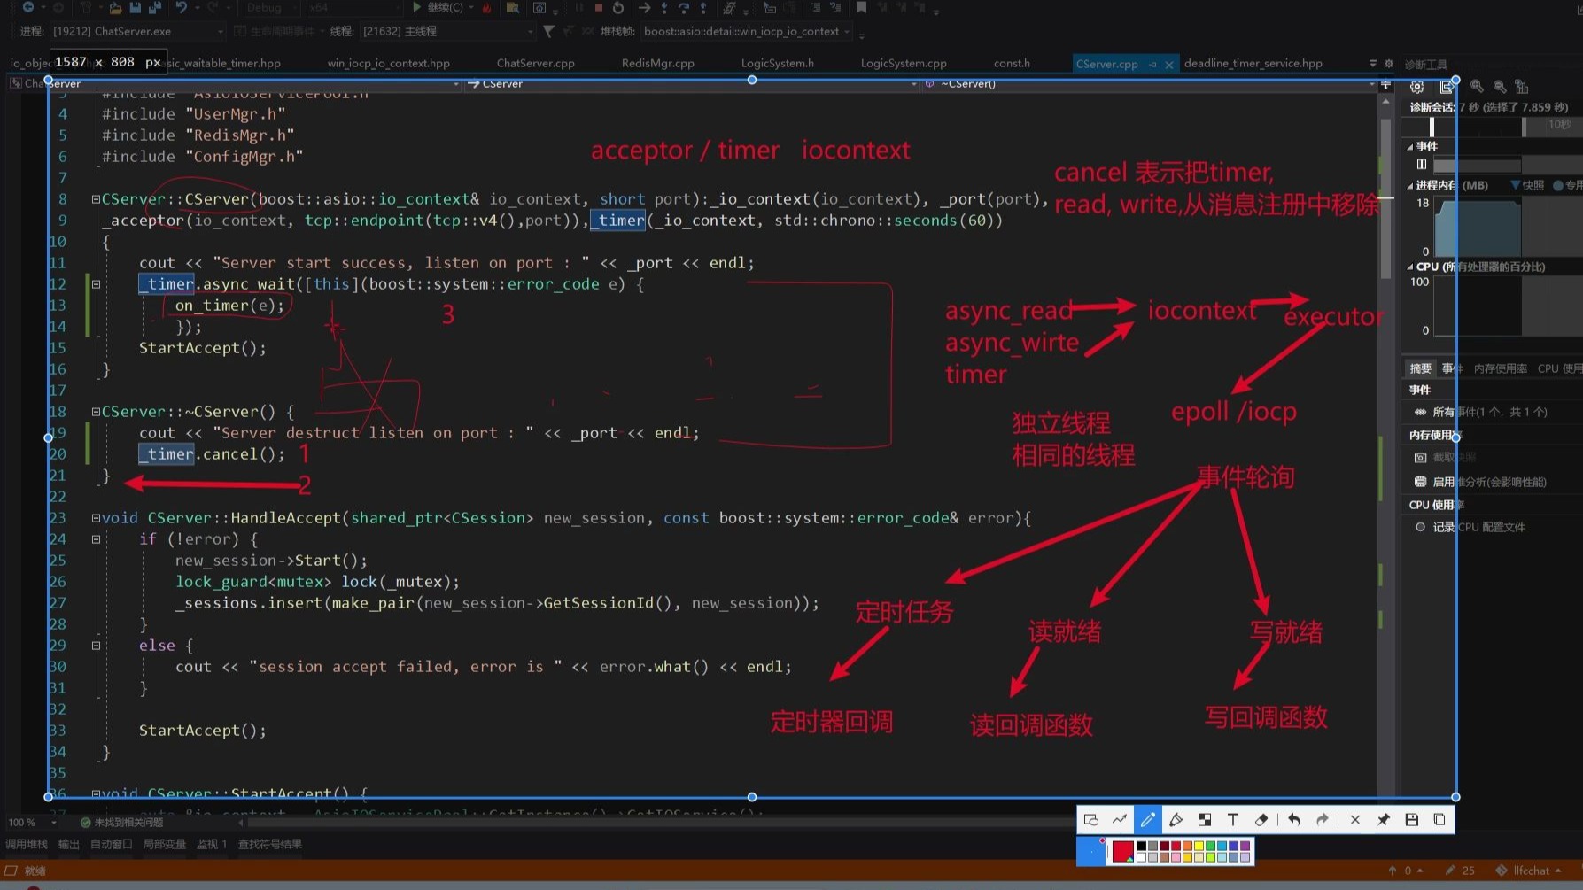Click the Hot Reload flame icon

click(486, 8)
